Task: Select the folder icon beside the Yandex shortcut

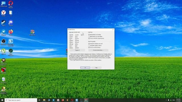Action: 11,13
